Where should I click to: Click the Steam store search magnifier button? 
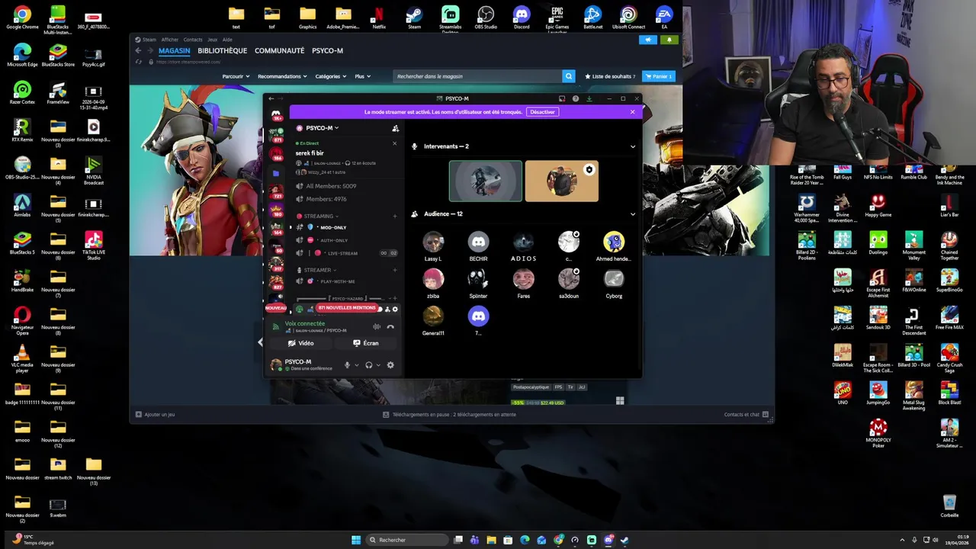click(x=568, y=76)
